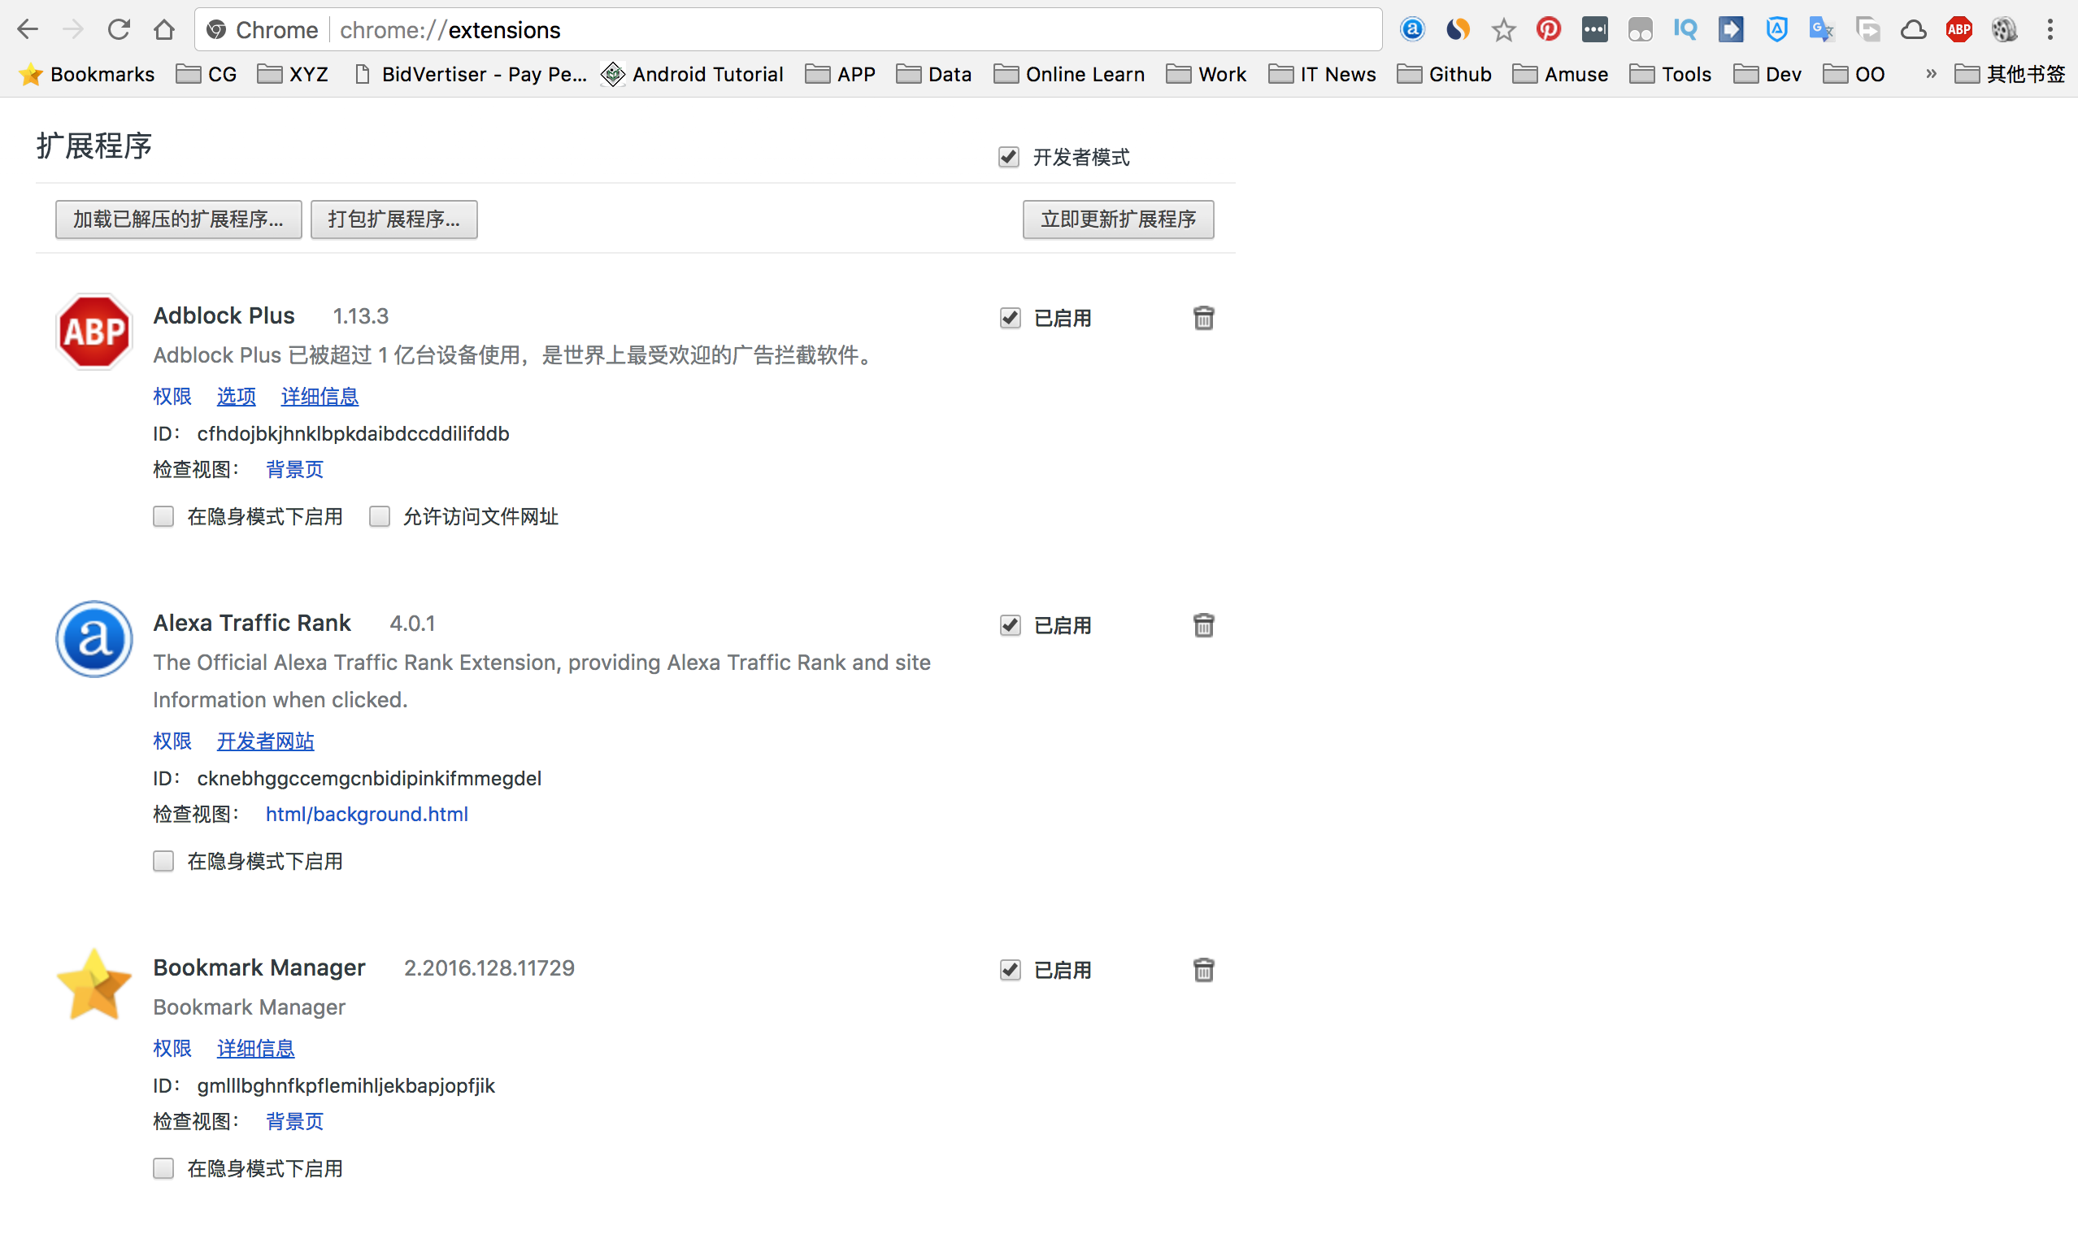Viewport: 2078px width, 1239px height.
Task: Click the gray stacked-arrow extension icon
Action: 1867,30
